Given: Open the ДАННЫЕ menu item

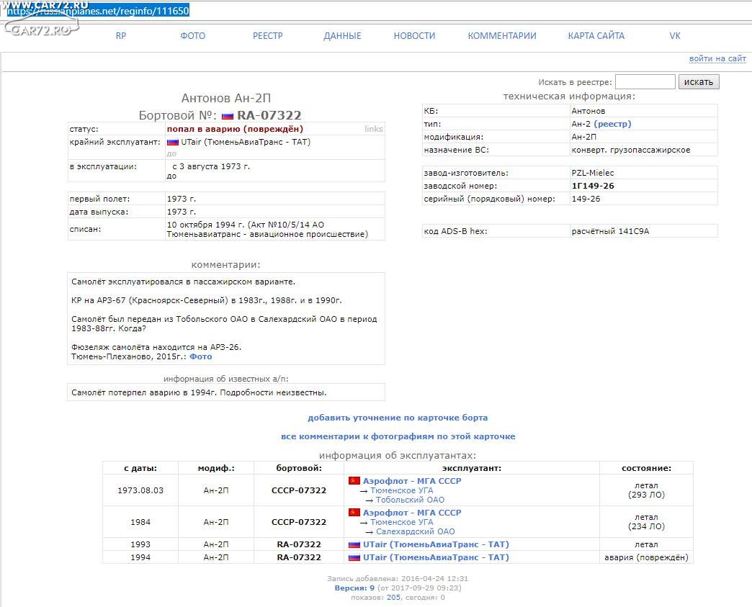Looking at the screenshot, I should 342,36.
